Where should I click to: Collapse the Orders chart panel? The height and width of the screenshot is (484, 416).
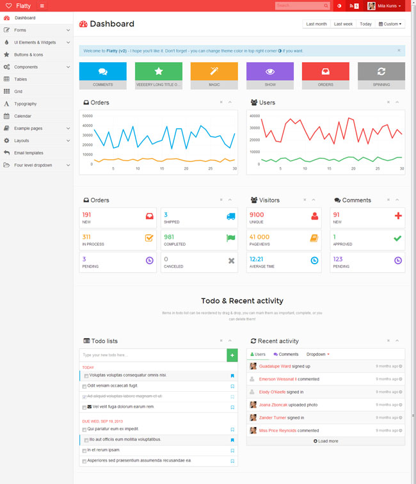[230, 102]
